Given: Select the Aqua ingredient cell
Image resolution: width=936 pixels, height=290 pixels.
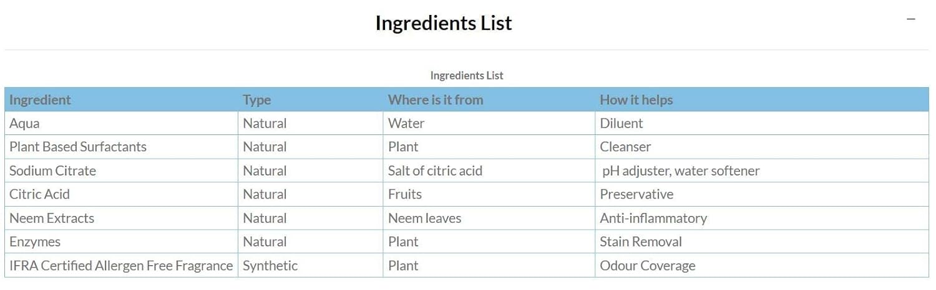Looking at the screenshot, I should click(x=24, y=123).
